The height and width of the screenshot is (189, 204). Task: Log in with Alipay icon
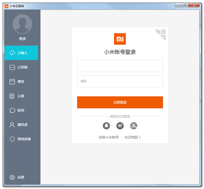(x=134, y=126)
